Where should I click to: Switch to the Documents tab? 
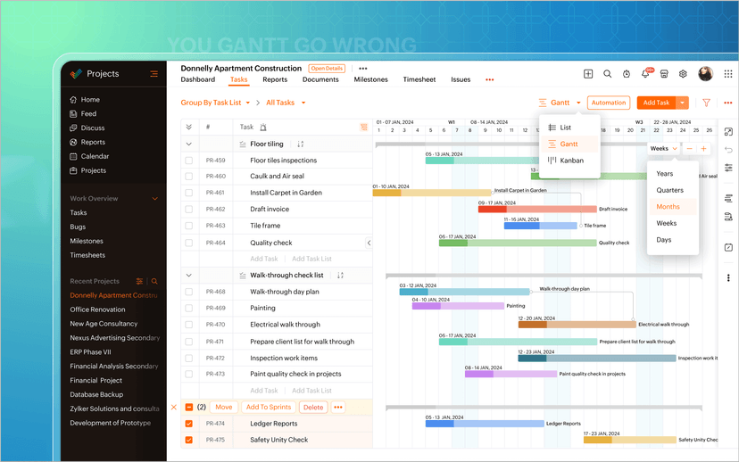(320, 79)
